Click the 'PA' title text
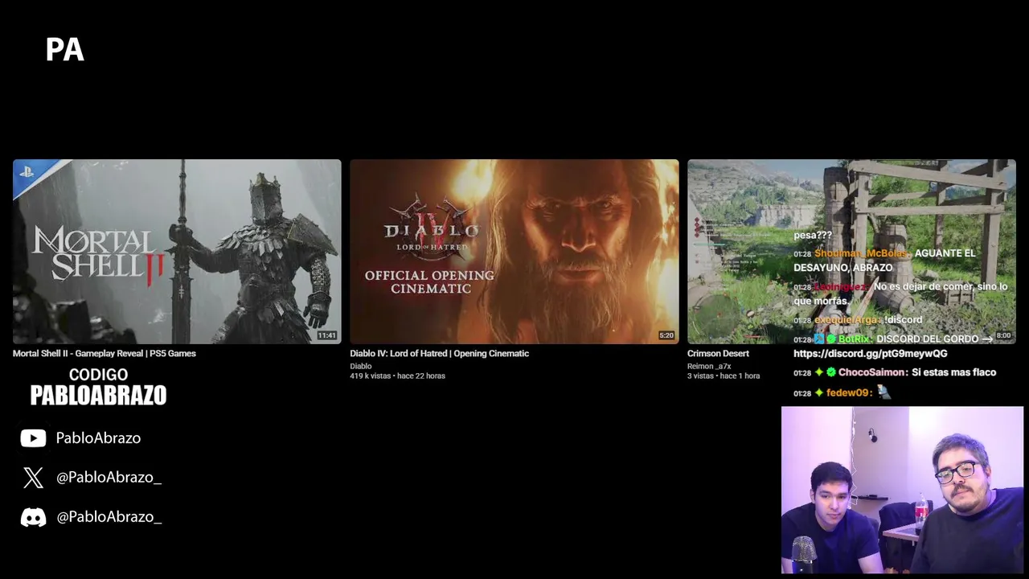 point(65,51)
